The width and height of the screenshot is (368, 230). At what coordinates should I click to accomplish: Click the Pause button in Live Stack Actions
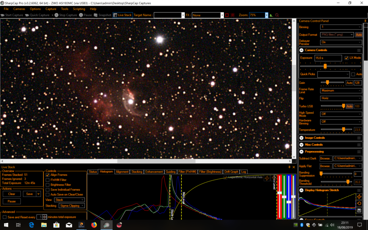[x=11, y=201]
